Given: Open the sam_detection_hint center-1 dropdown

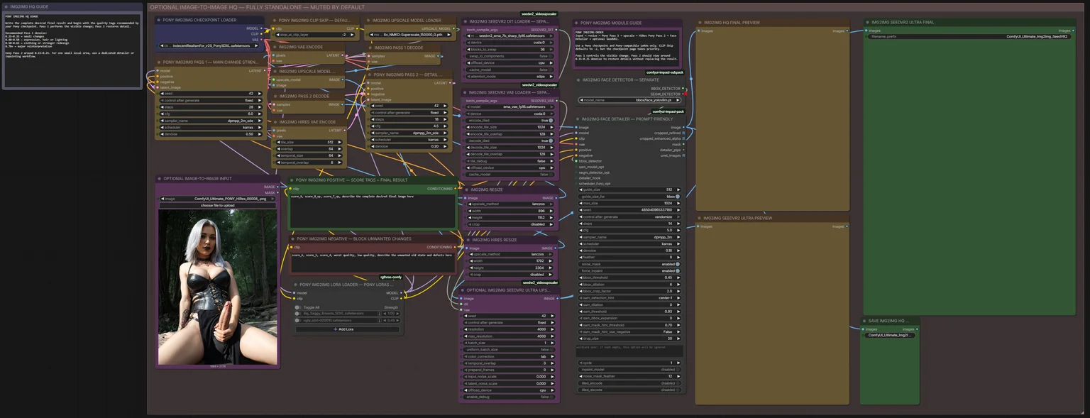Looking at the screenshot, I should [x=628, y=298].
